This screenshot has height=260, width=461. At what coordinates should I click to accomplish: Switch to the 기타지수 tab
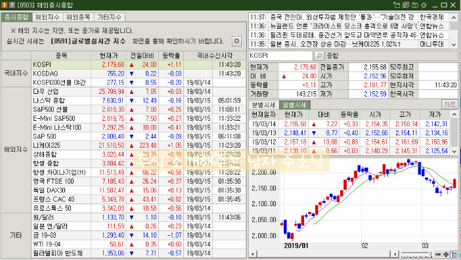tap(110, 17)
